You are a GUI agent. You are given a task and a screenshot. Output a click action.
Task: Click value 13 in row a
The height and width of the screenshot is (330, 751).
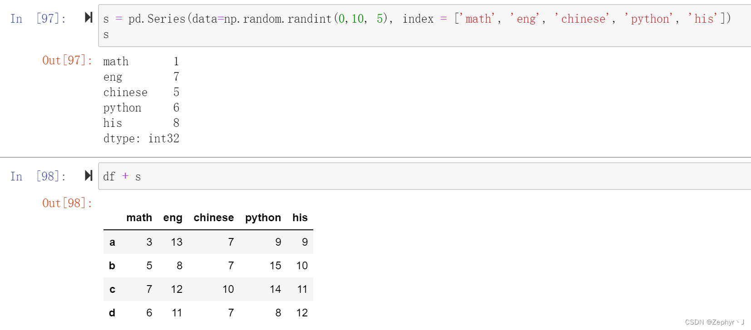[x=177, y=242]
